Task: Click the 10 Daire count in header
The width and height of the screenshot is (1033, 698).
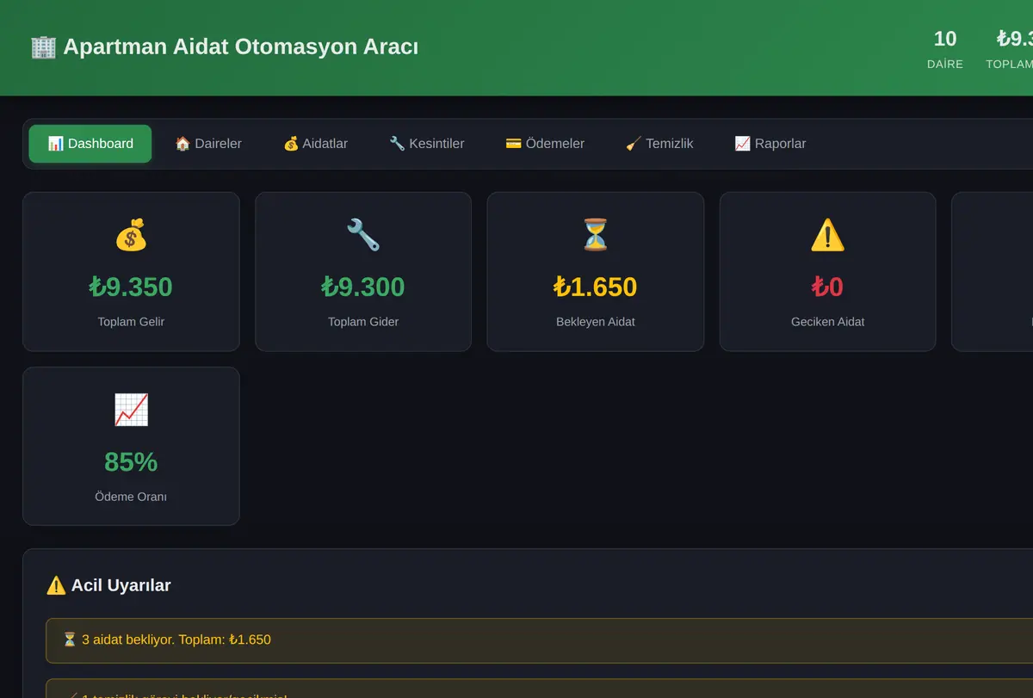Action: coord(945,39)
